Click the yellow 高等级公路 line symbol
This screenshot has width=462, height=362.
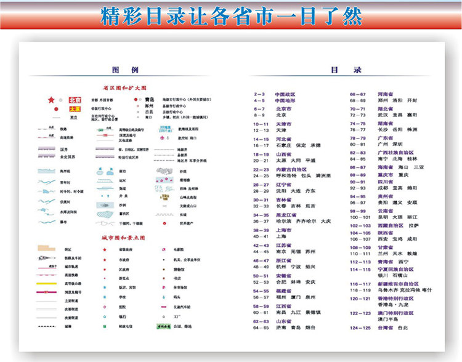click(47, 284)
